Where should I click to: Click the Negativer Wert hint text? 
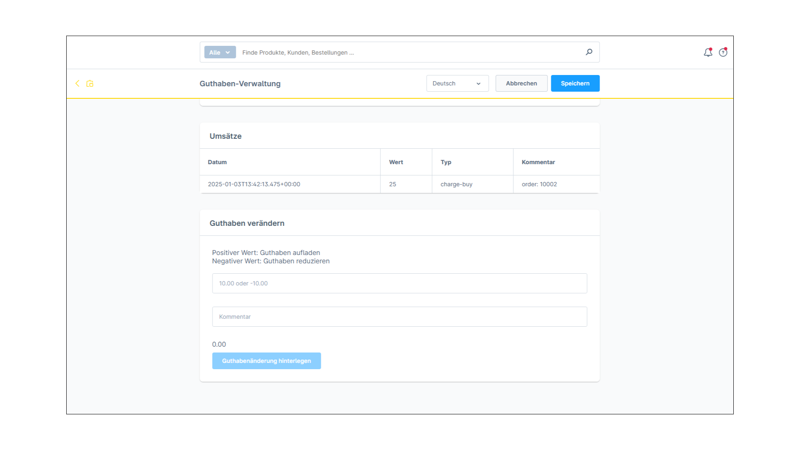[x=270, y=261]
